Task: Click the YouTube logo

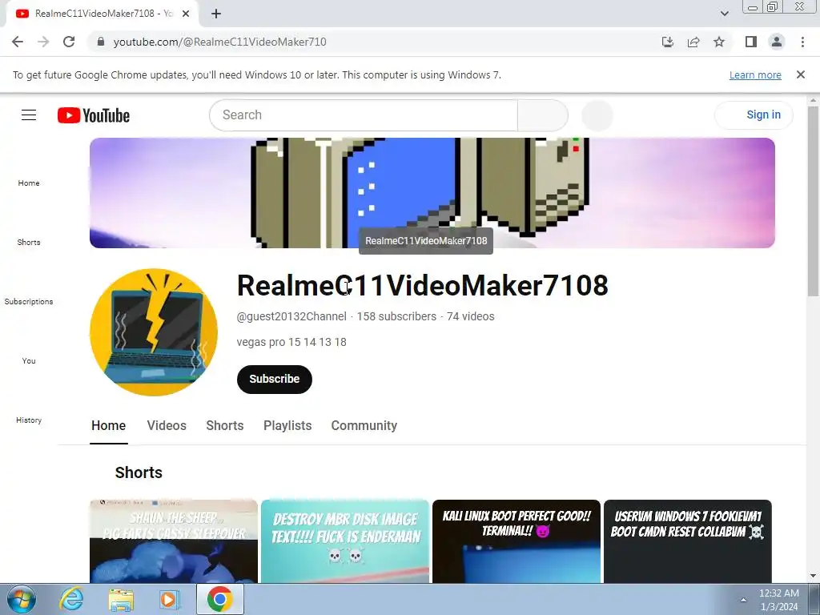Action: pos(94,115)
